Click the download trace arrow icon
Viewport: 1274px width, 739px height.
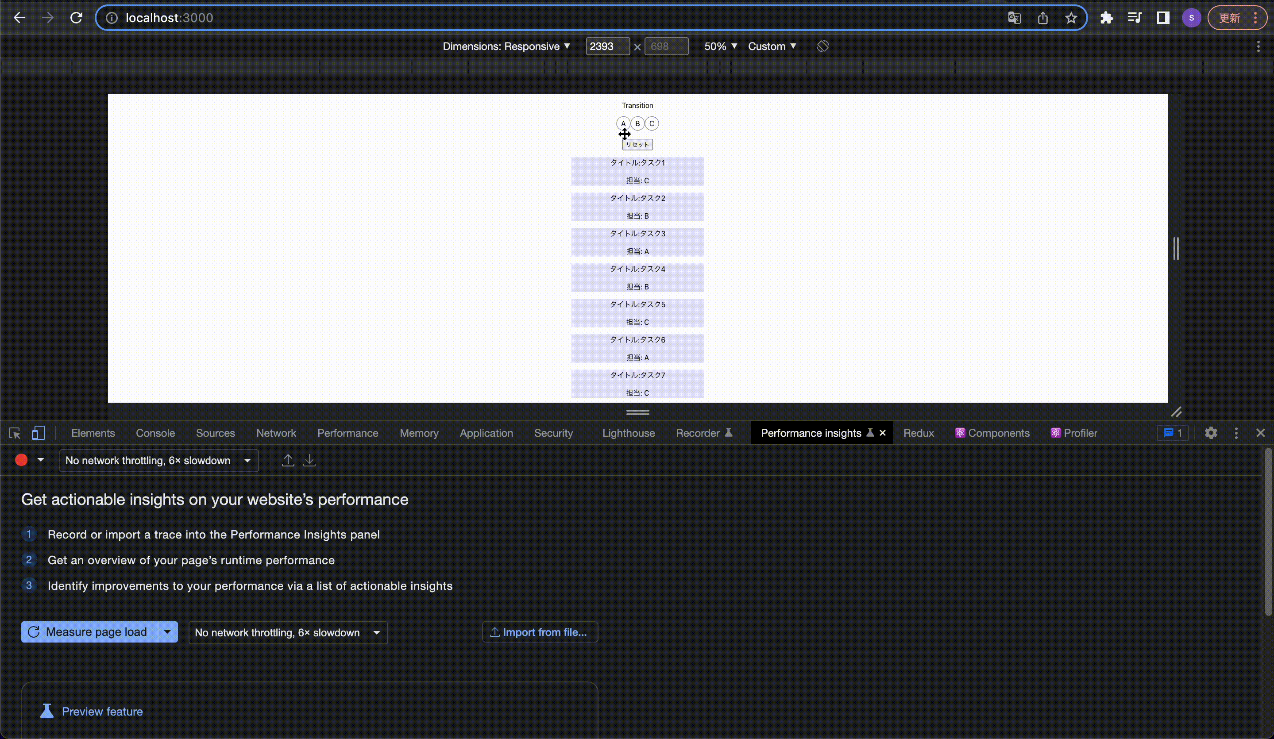pos(309,460)
